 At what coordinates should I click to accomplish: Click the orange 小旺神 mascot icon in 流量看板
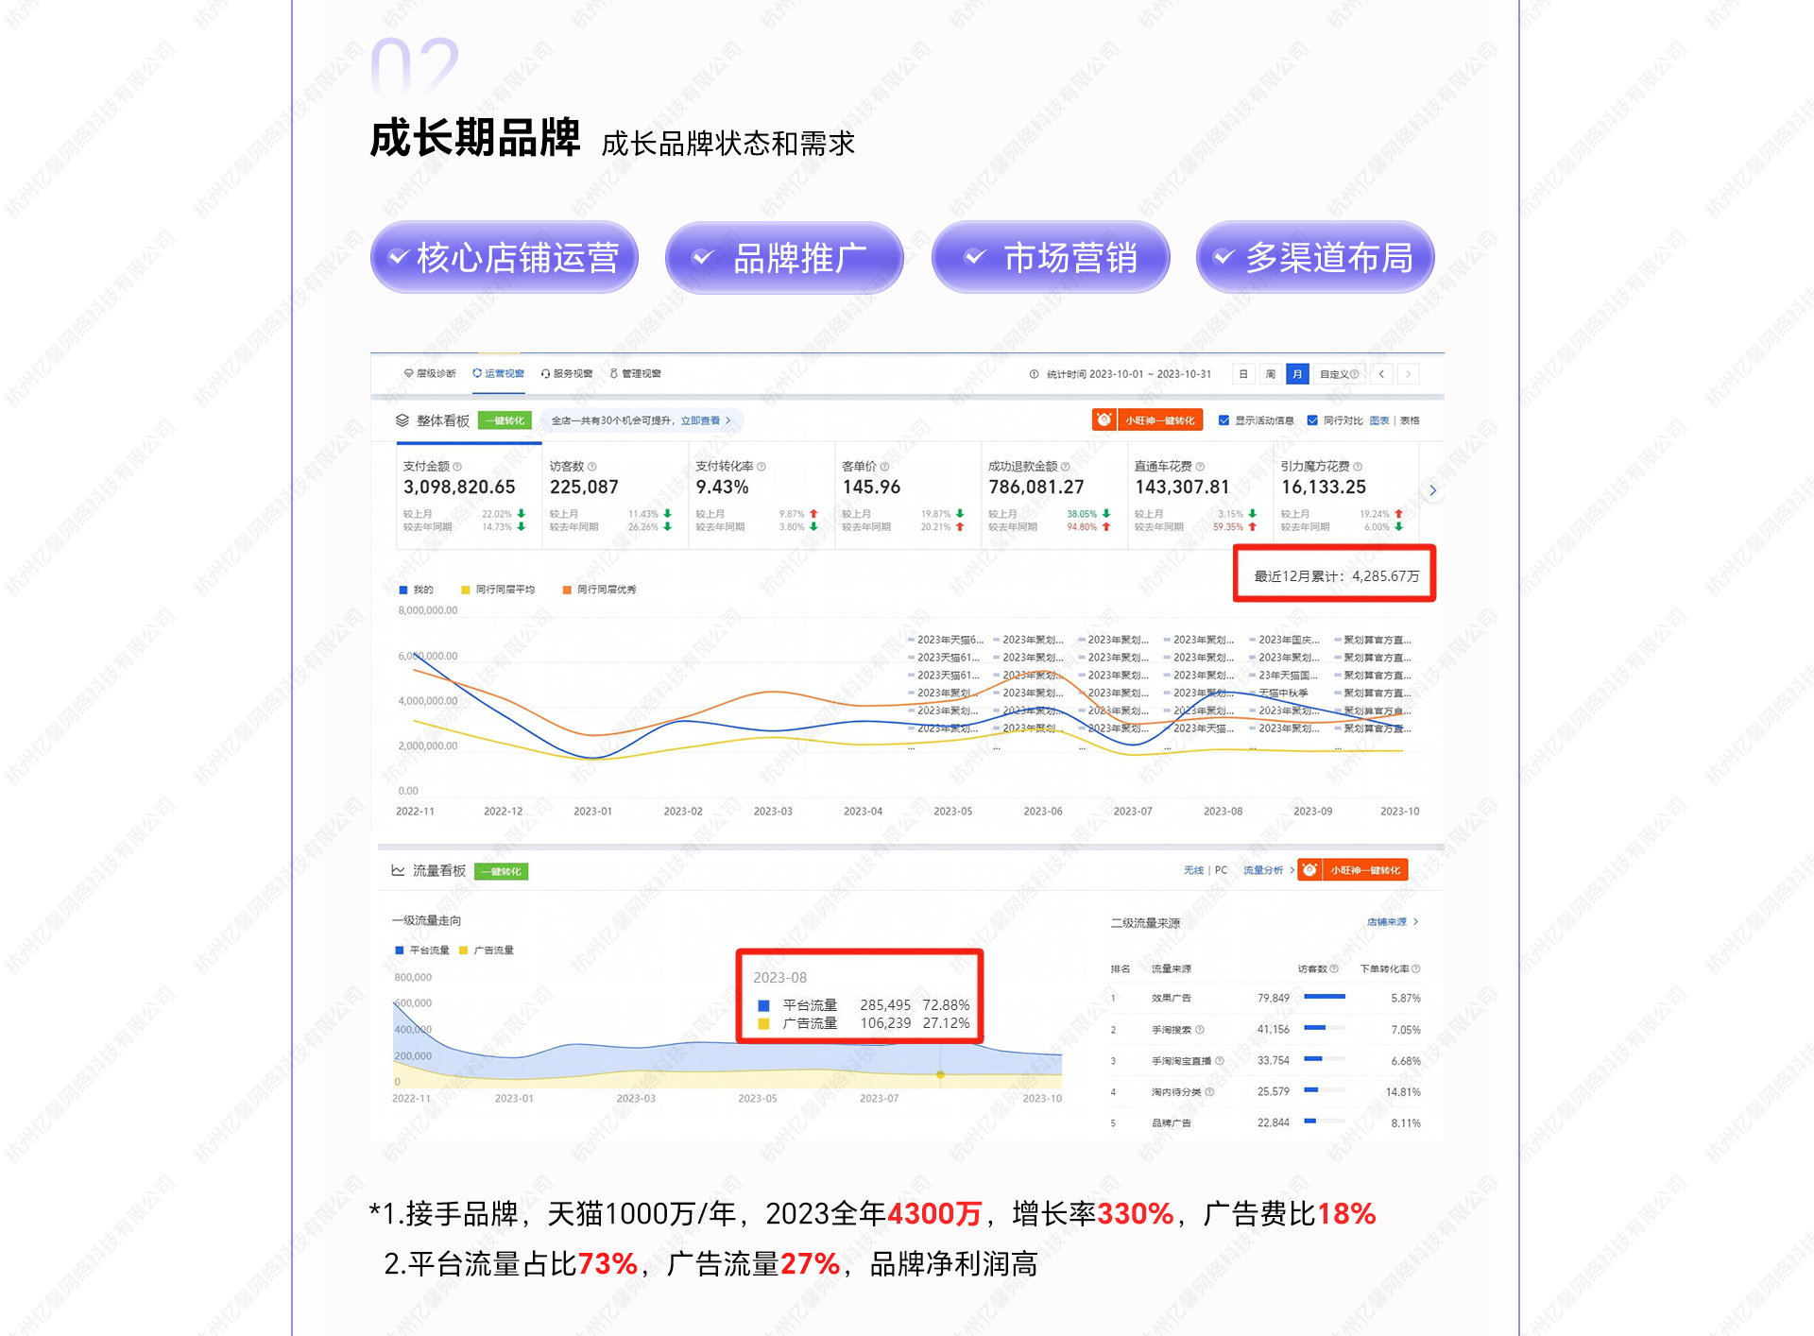click(x=1309, y=869)
